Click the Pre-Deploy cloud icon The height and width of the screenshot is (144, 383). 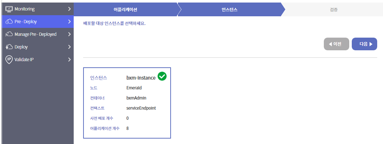click(x=9, y=22)
